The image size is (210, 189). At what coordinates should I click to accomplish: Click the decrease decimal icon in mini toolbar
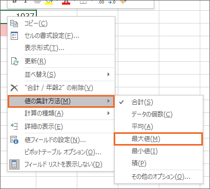(x=112, y=2)
